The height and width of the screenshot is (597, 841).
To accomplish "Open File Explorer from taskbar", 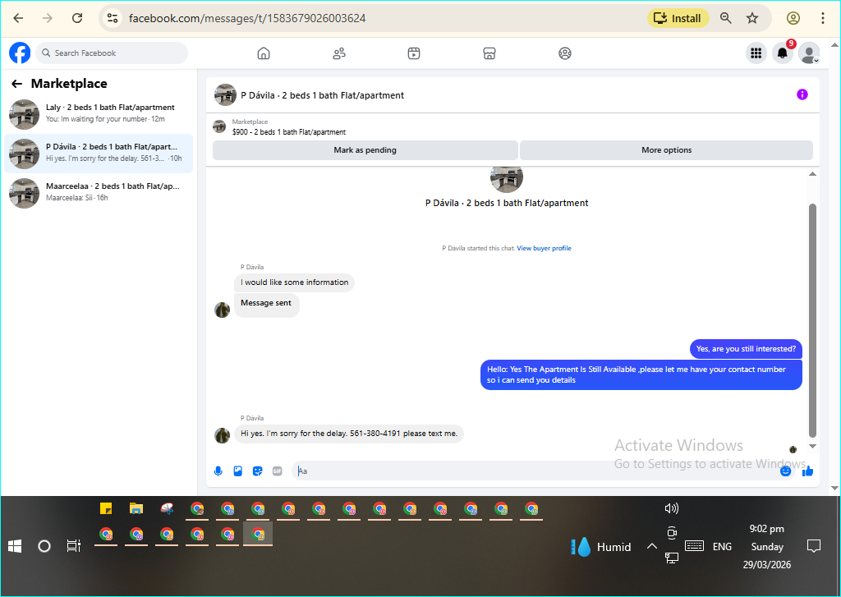I will click(x=136, y=508).
